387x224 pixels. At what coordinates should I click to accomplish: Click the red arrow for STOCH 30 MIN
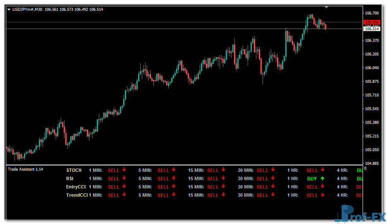pyautogui.click(x=273, y=170)
